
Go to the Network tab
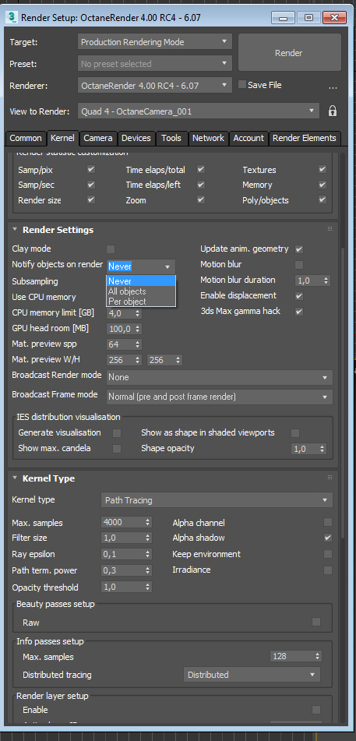(x=208, y=138)
